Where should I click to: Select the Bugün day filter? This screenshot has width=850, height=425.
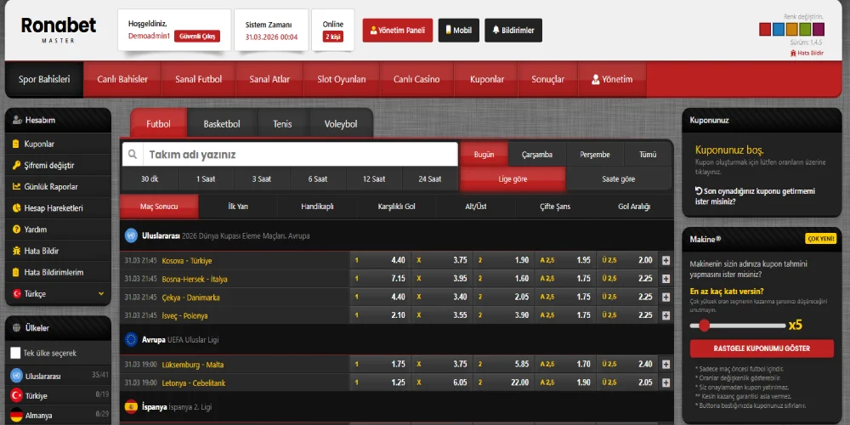484,155
